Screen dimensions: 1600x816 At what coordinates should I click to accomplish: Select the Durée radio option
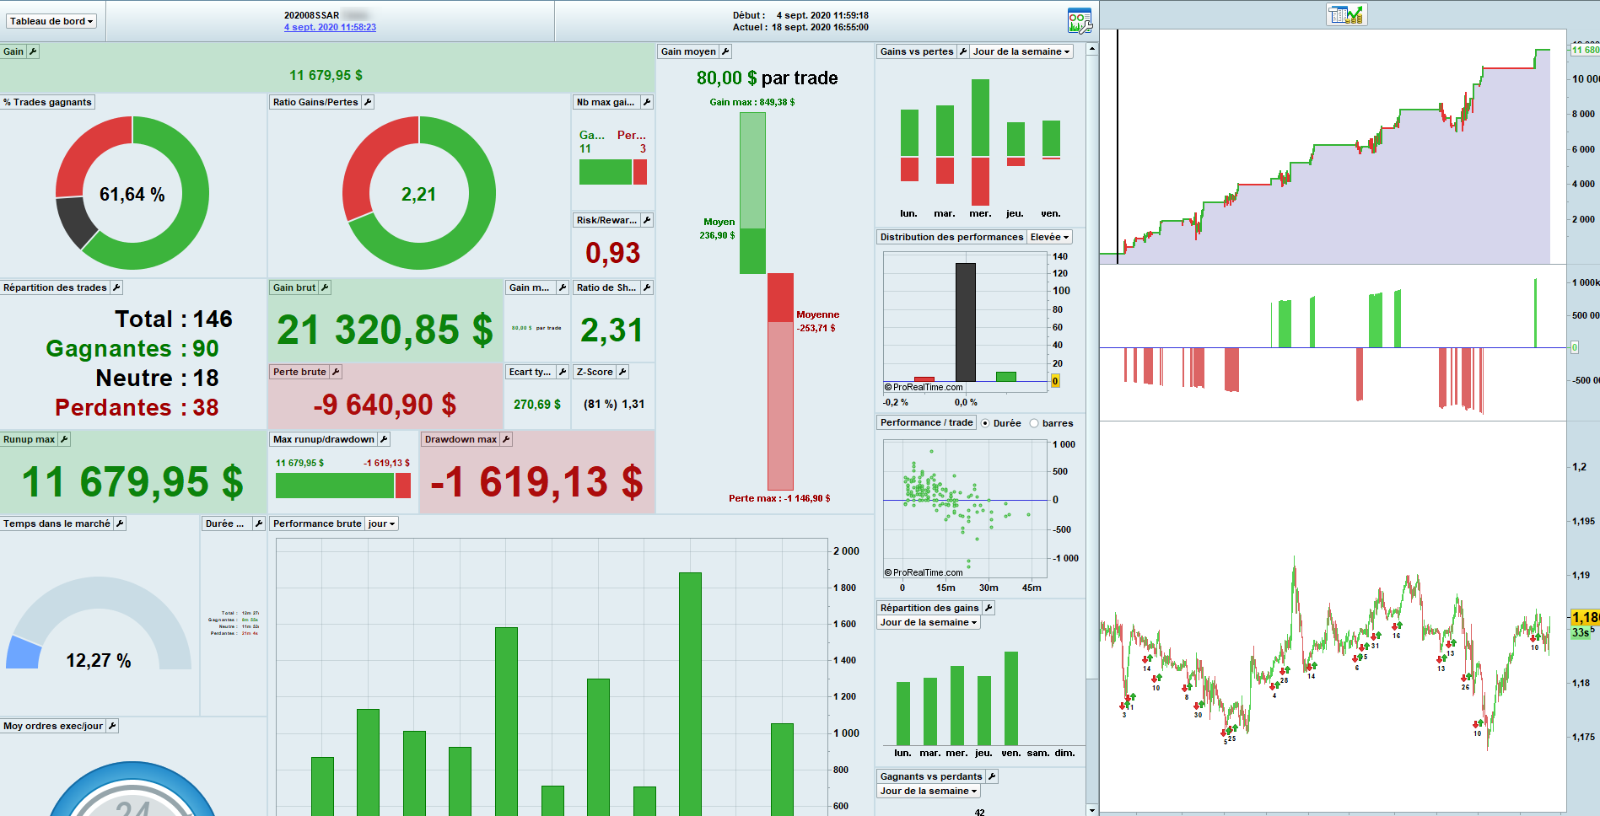pyautogui.click(x=985, y=423)
